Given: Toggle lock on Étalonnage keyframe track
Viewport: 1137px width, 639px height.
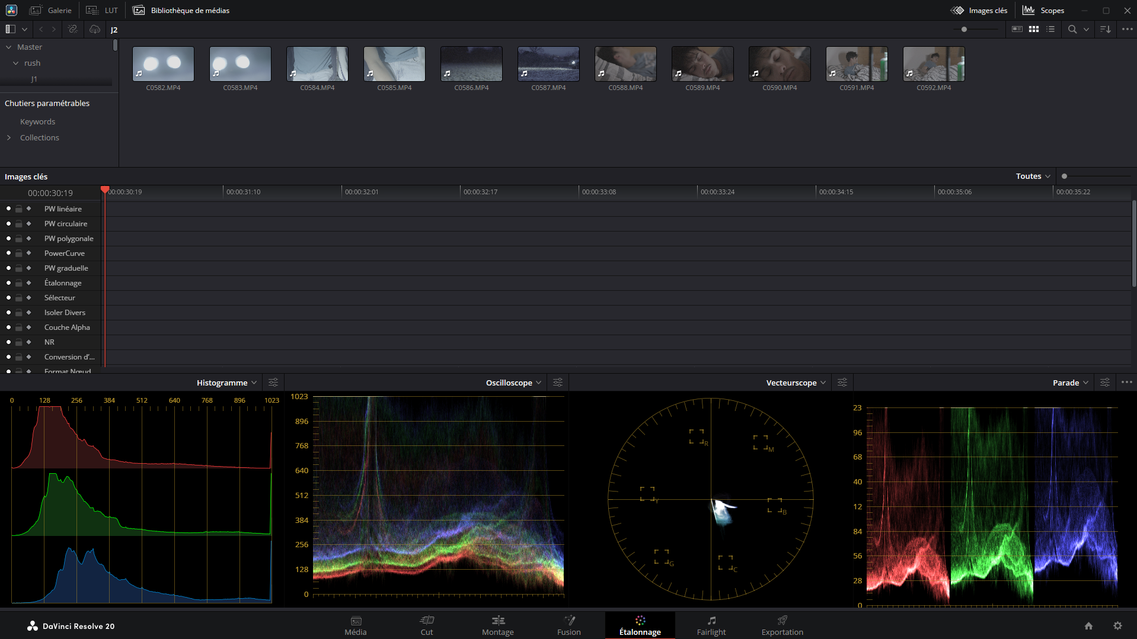Looking at the screenshot, I should pyautogui.click(x=19, y=283).
